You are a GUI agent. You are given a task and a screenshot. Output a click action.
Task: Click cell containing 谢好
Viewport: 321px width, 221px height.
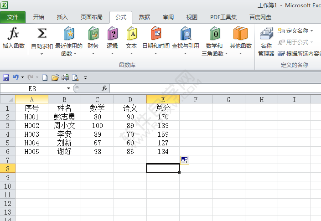pyautogui.click(x=64, y=151)
